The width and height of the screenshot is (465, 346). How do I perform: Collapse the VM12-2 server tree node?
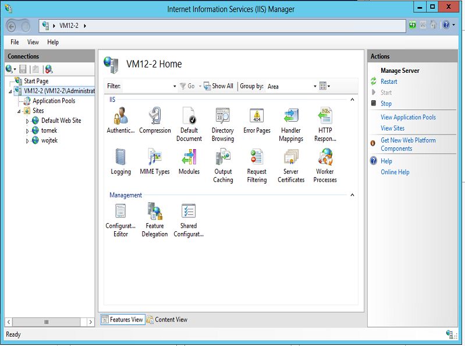(x=10, y=91)
